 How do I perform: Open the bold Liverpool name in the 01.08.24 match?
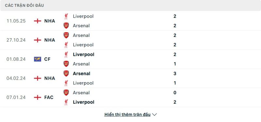84,54
